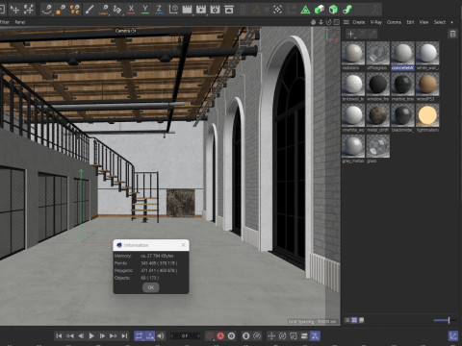Viewport: 462px width, 346px height.
Task: Click the Picture Viewer icon in toolbar
Action: click(229, 10)
